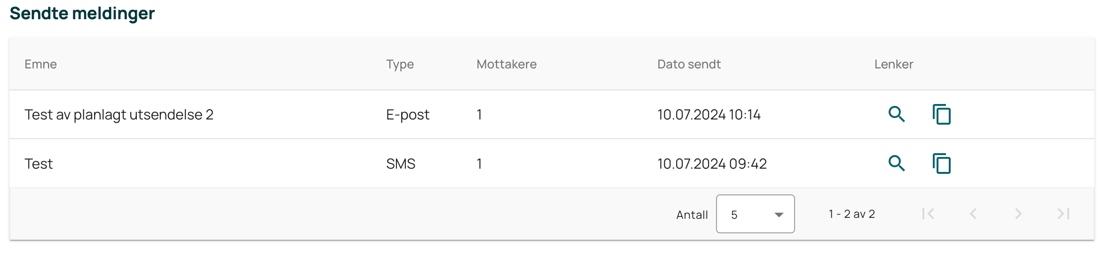Advance to the next page of messages
The image size is (1103, 253).
click(1018, 214)
